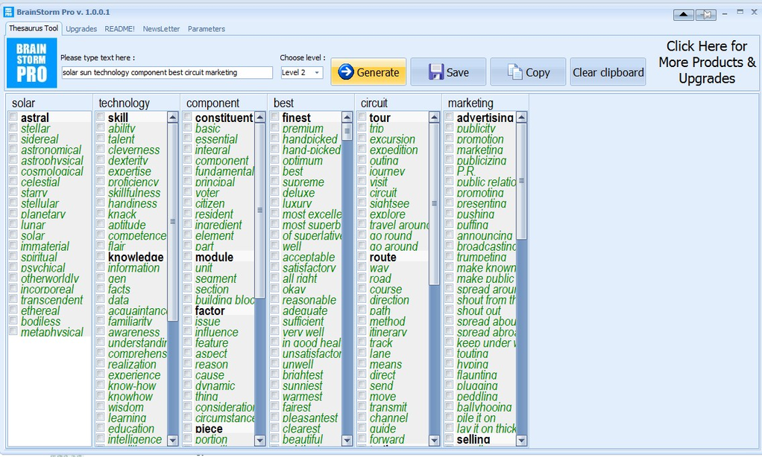
Task: Check the box next to astral
Action: pos(13,116)
